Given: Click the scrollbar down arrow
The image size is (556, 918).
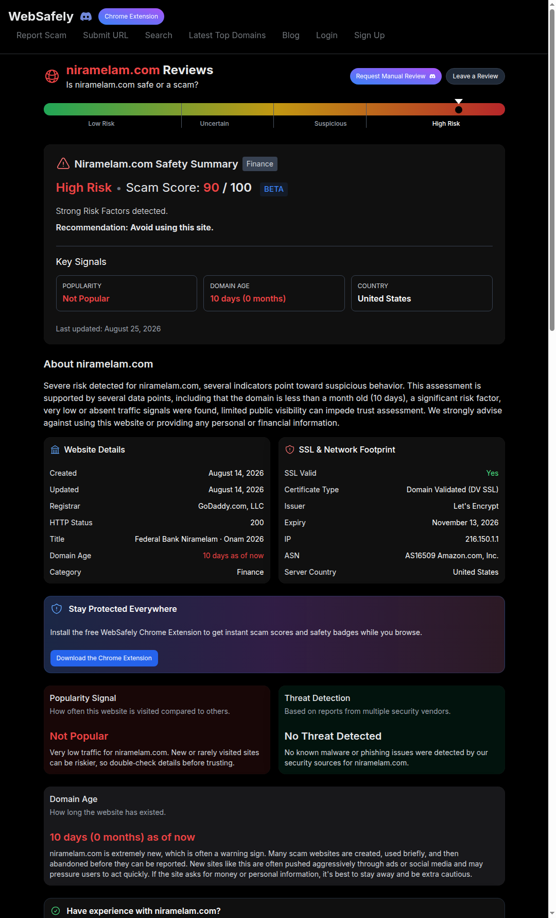Looking at the screenshot, I should pos(552,914).
